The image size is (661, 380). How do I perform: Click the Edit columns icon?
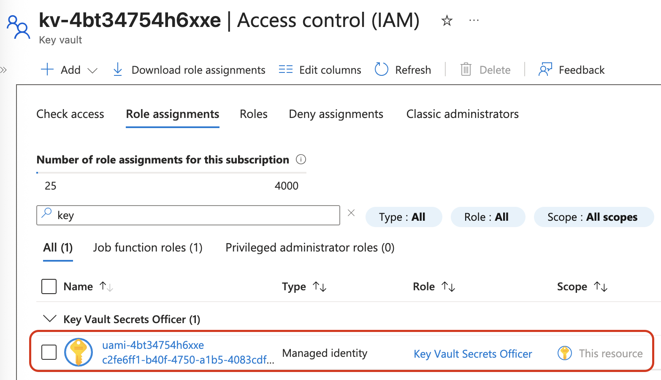pos(286,70)
